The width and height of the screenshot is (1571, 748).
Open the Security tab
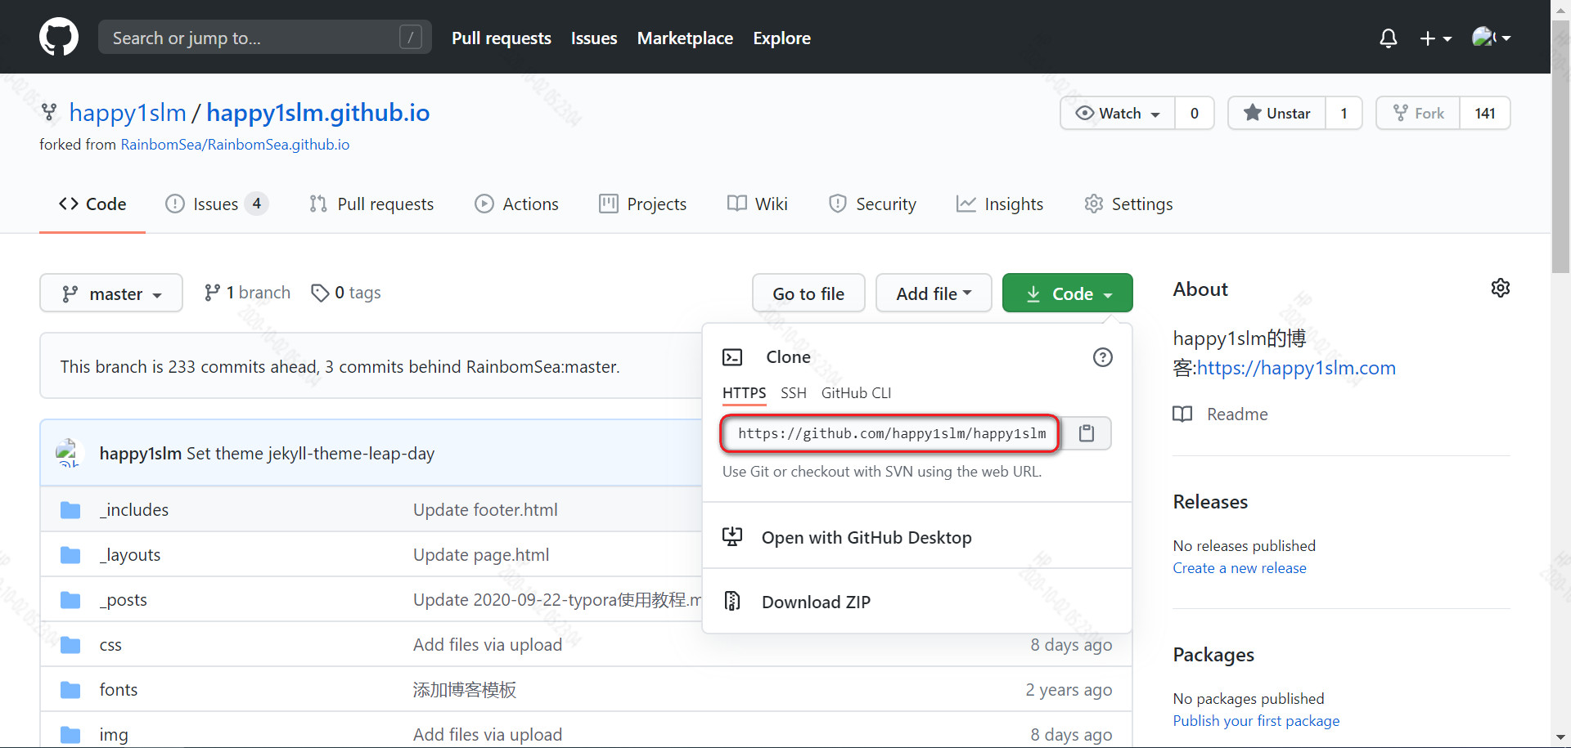tap(872, 204)
